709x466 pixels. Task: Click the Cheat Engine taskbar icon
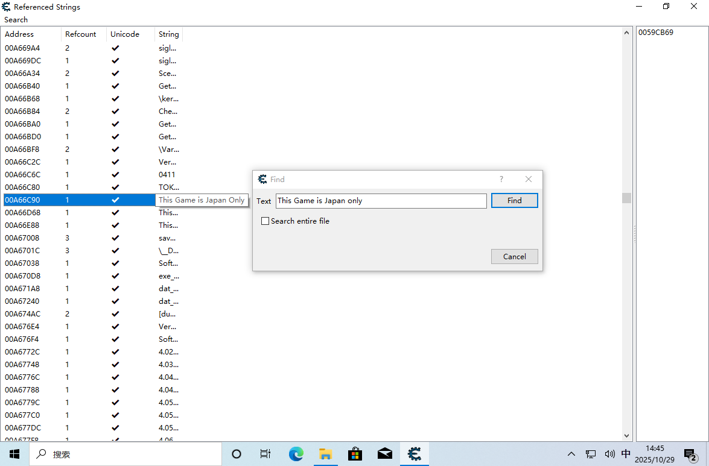pyautogui.click(x=415, y=454)
